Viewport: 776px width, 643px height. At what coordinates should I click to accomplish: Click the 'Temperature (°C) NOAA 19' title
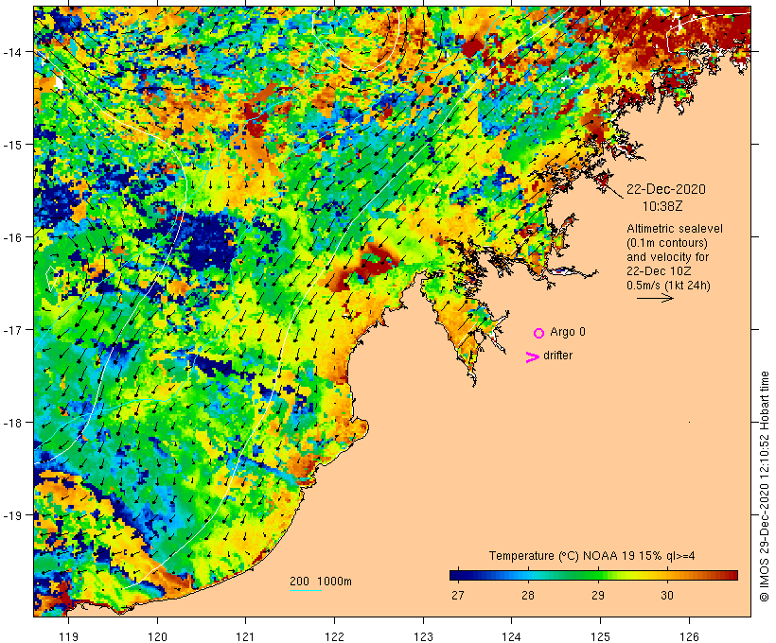(x=562, y=556)
